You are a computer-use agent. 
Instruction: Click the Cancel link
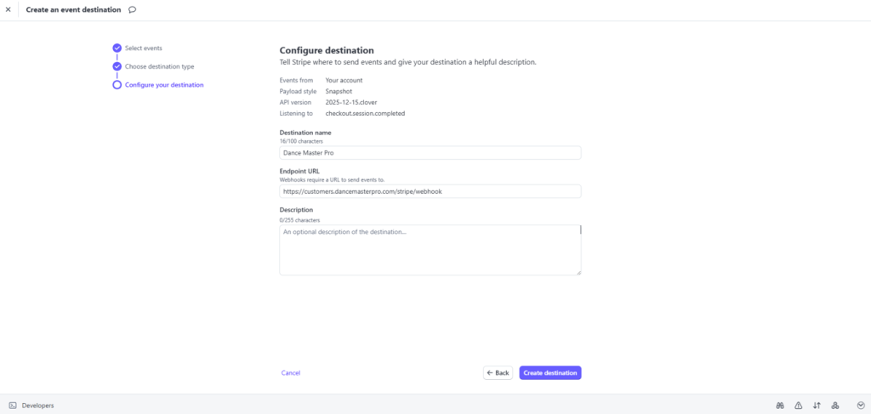click(291, 373)
